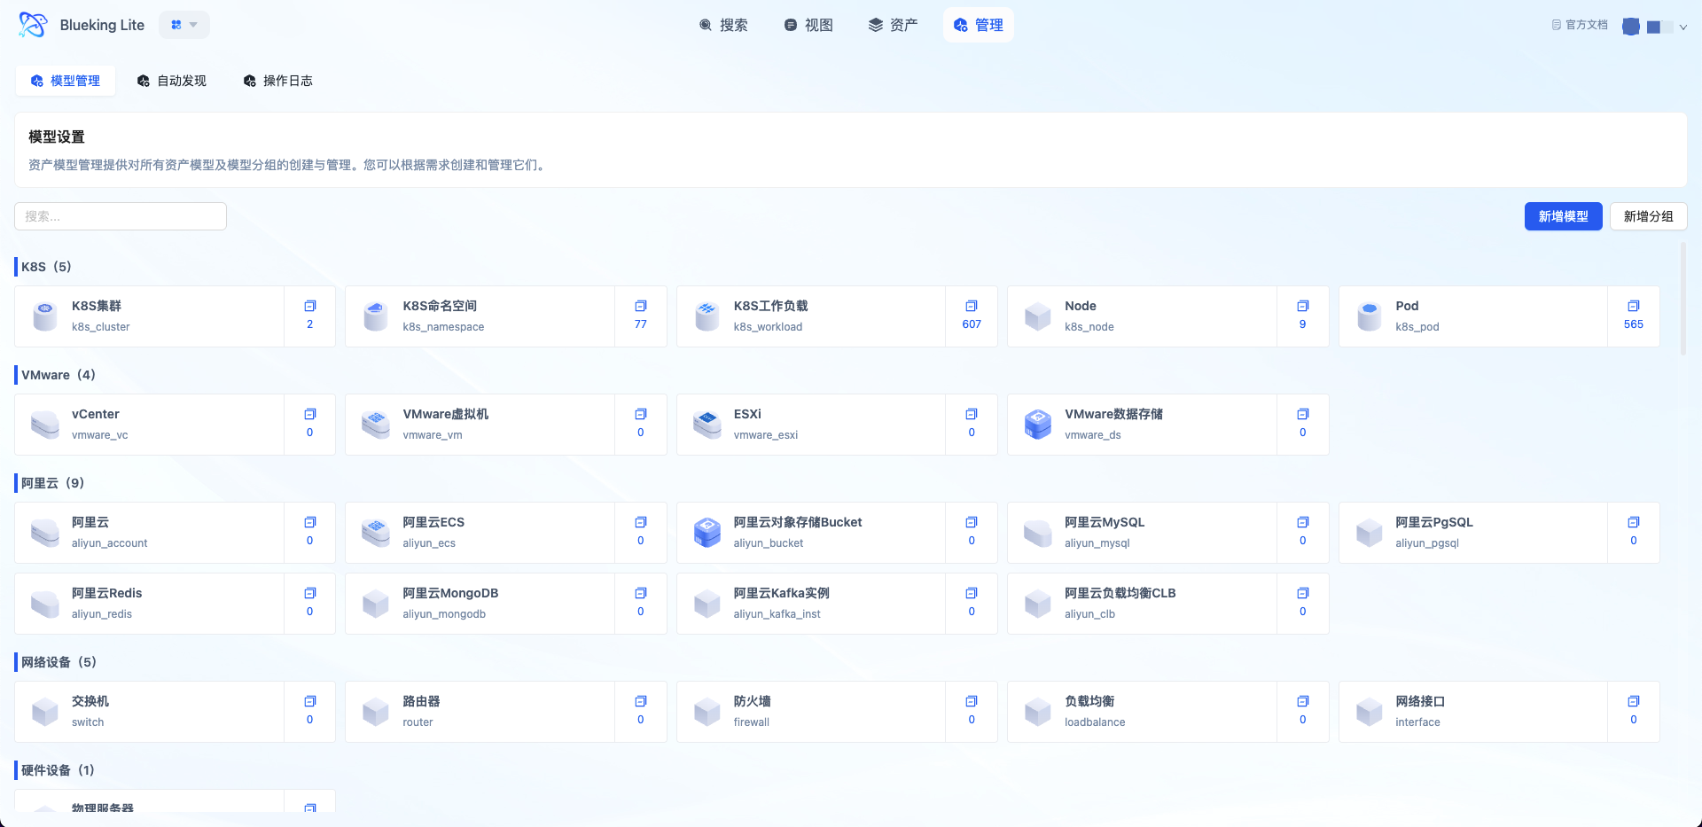Switch to the 操作日志 tab
1702x827 pixels.
coord(278,81)
